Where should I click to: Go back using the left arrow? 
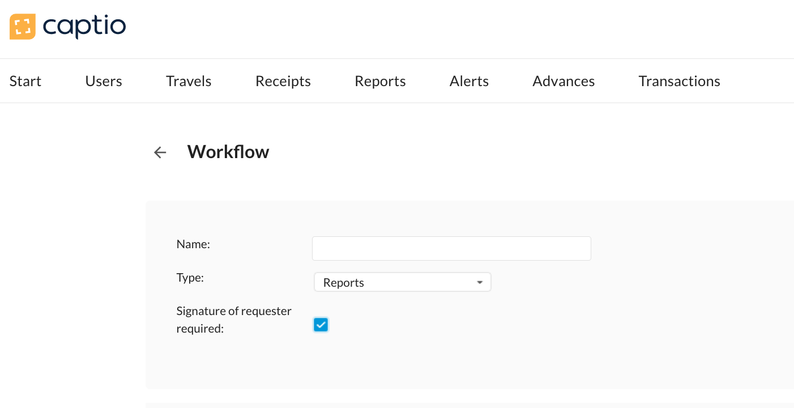160,152
